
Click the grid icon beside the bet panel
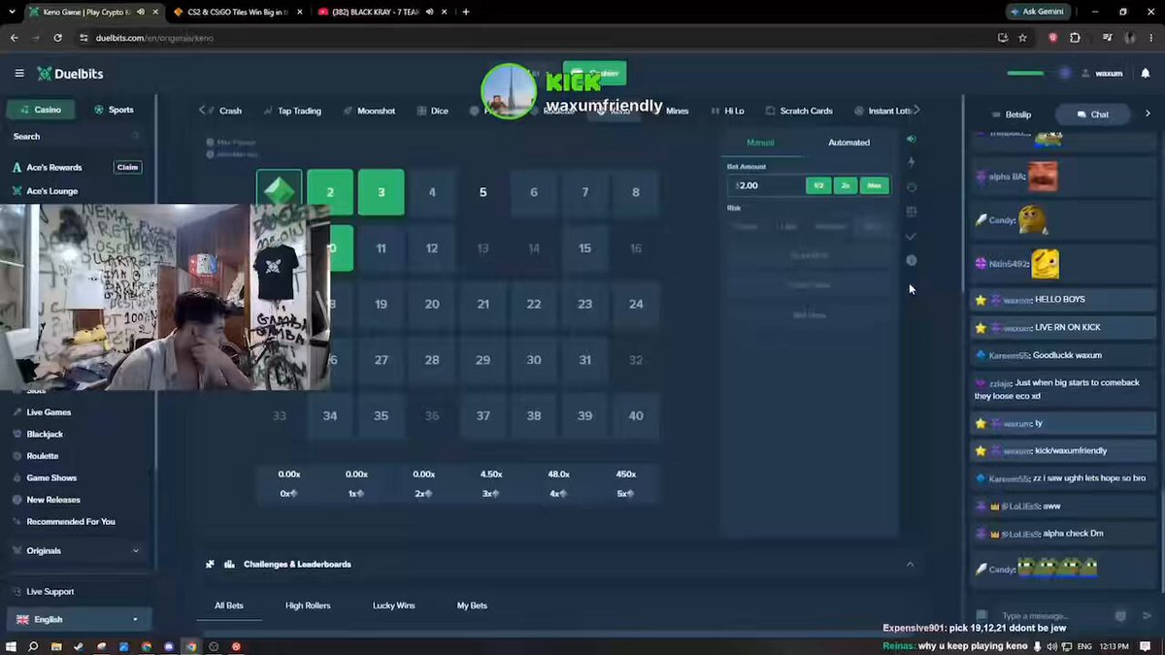[911, 212]
